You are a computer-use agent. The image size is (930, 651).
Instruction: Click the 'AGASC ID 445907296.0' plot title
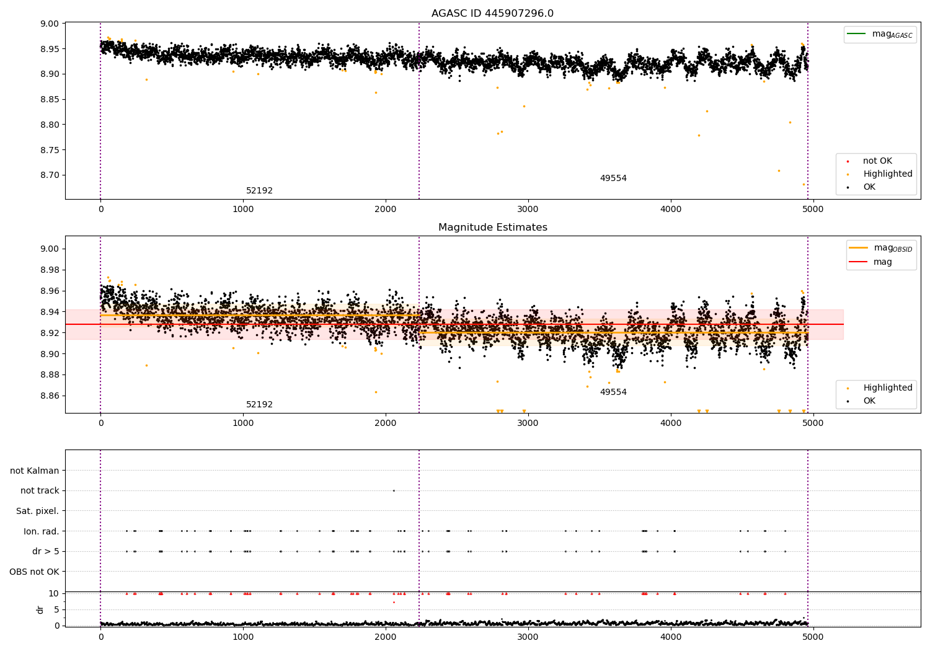(x=493, y=14)
